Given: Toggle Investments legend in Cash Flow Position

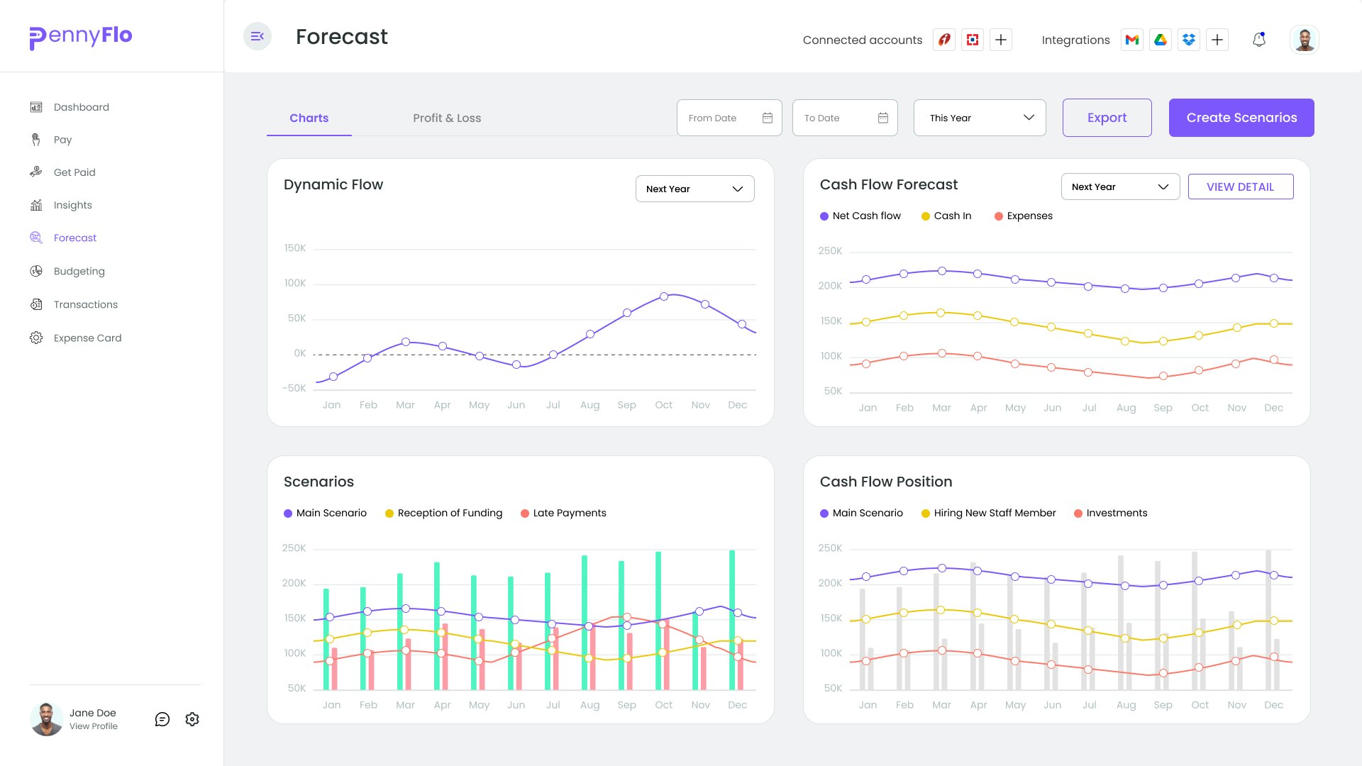Looking at the screenshot, I should (1110, 513).
